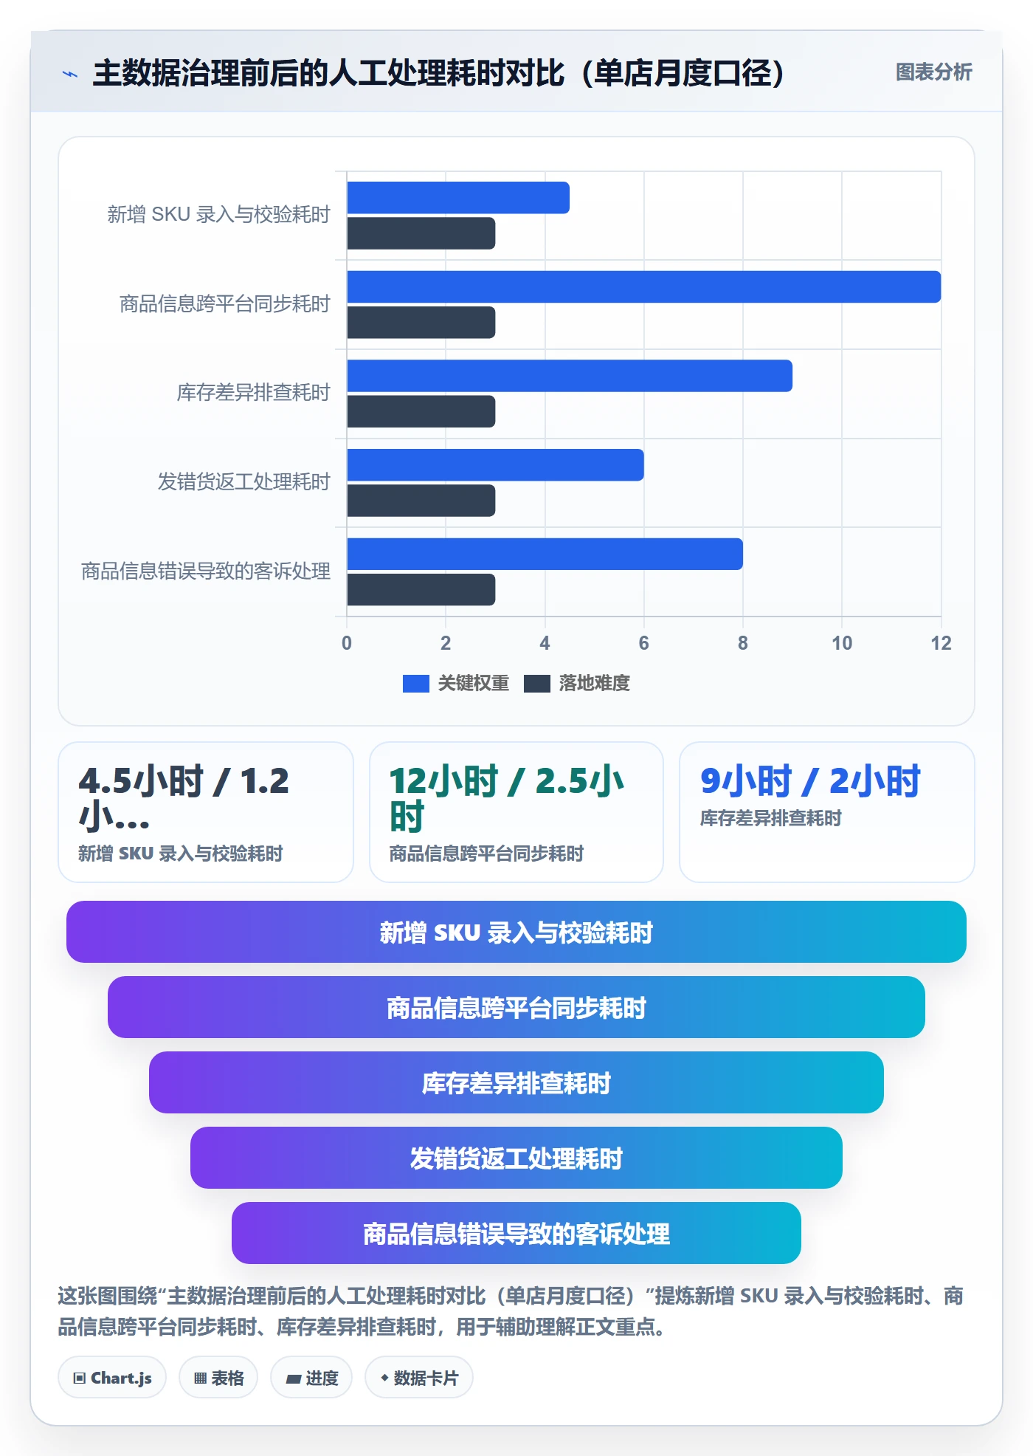Click funnel stage 发错货返工处理耗时
This screenshot has width=1033, height=1456.
(x=516, y=1158)
